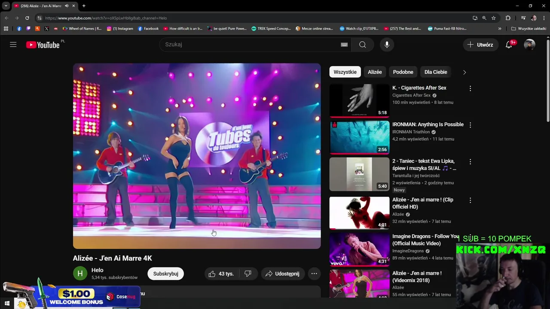This screenshot has height=309, width=550.
Task: Open Alizée - J'en ai marre Videomix 2018 title
Action: pyautogui.click(x=417, y=277)
